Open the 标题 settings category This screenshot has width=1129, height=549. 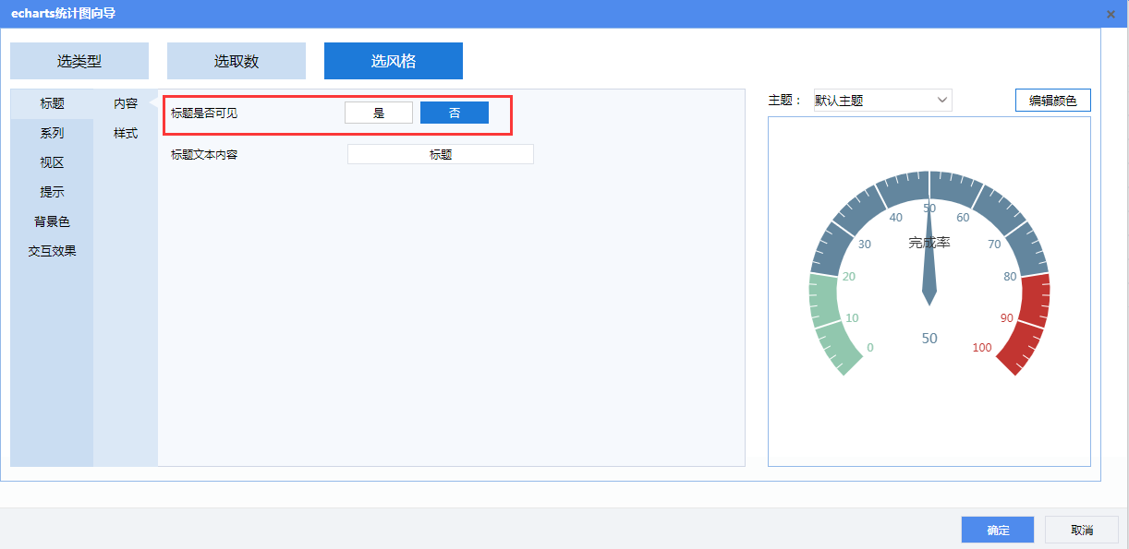point(52,104)
